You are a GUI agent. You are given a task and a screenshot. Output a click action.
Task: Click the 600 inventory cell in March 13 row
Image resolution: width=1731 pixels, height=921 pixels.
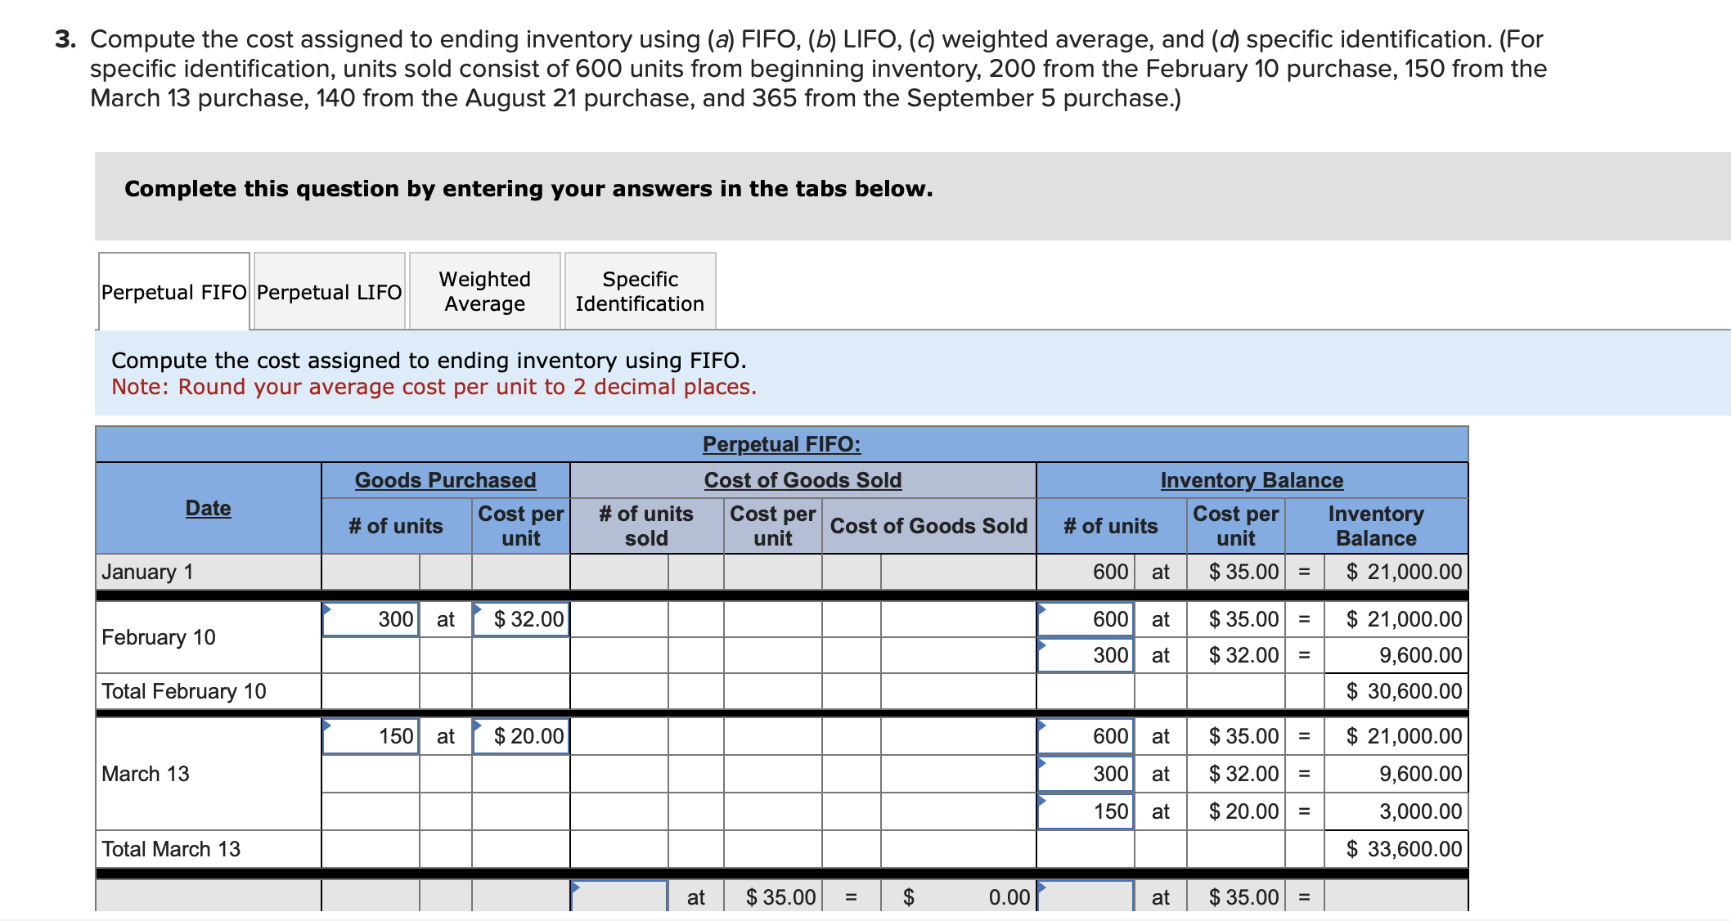(1086, 736)
